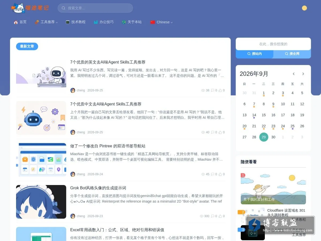Select calendar day 22

[x=264, y=126]
